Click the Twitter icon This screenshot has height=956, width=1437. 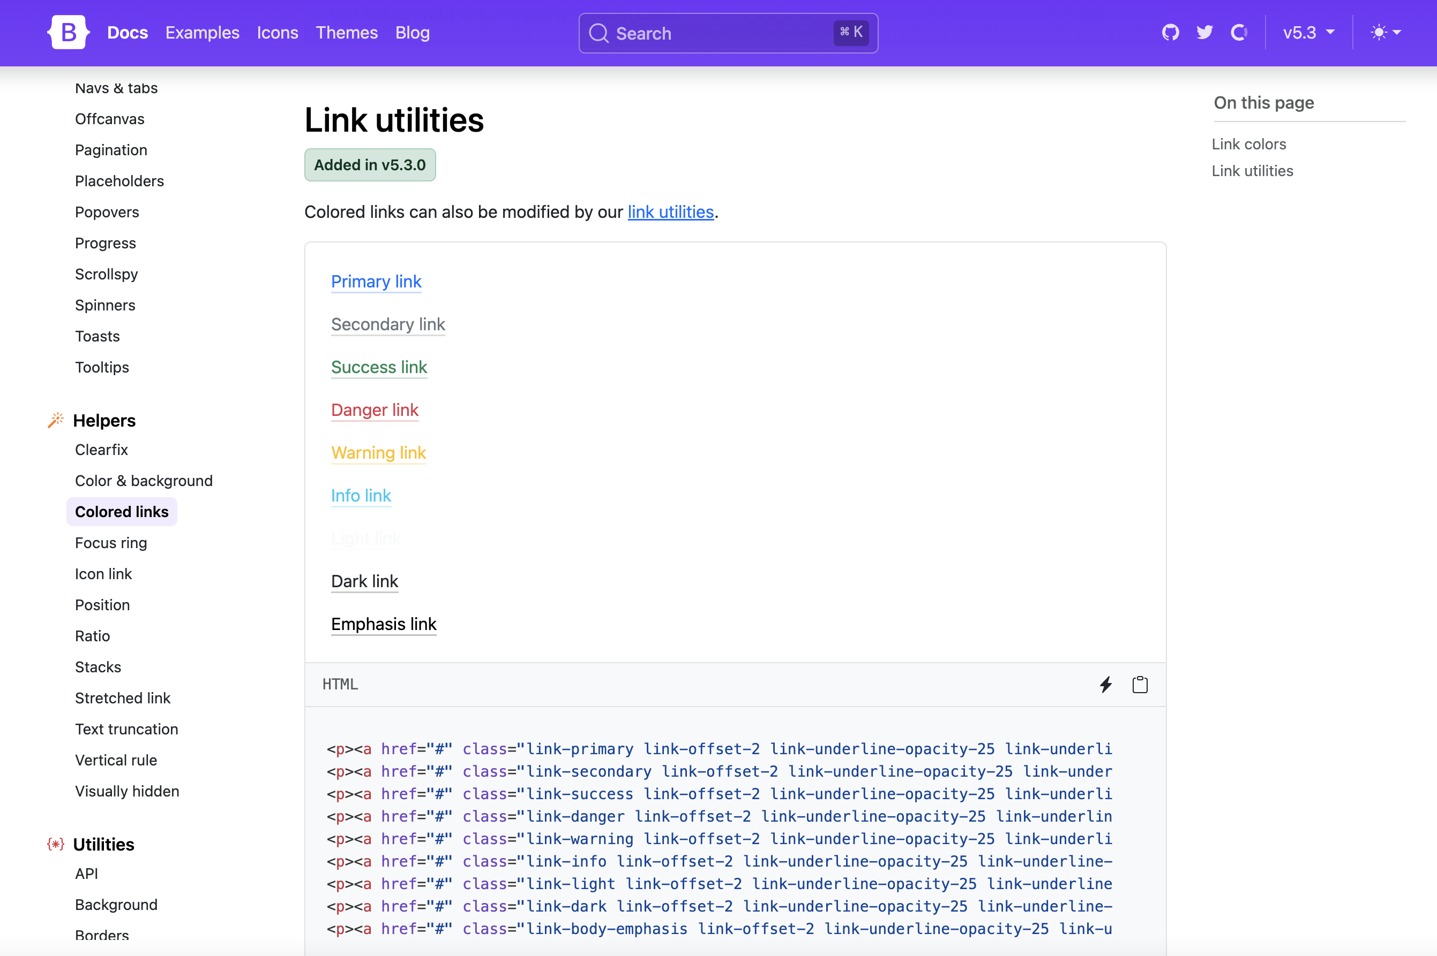1205,32
